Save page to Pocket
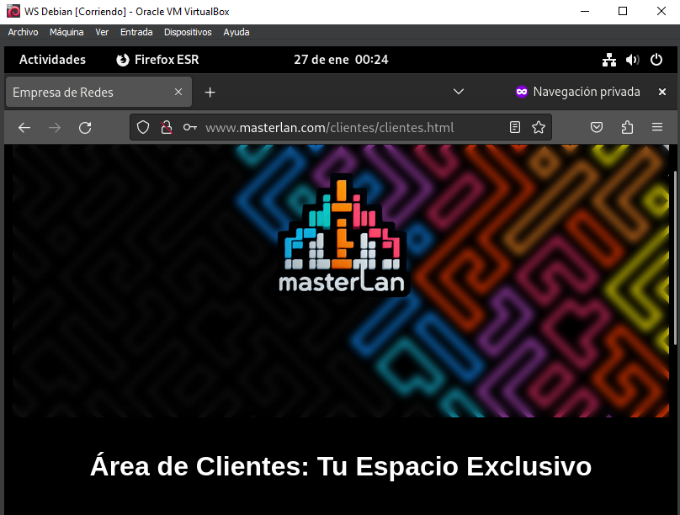680x515 pixels. tap(597, 127)
